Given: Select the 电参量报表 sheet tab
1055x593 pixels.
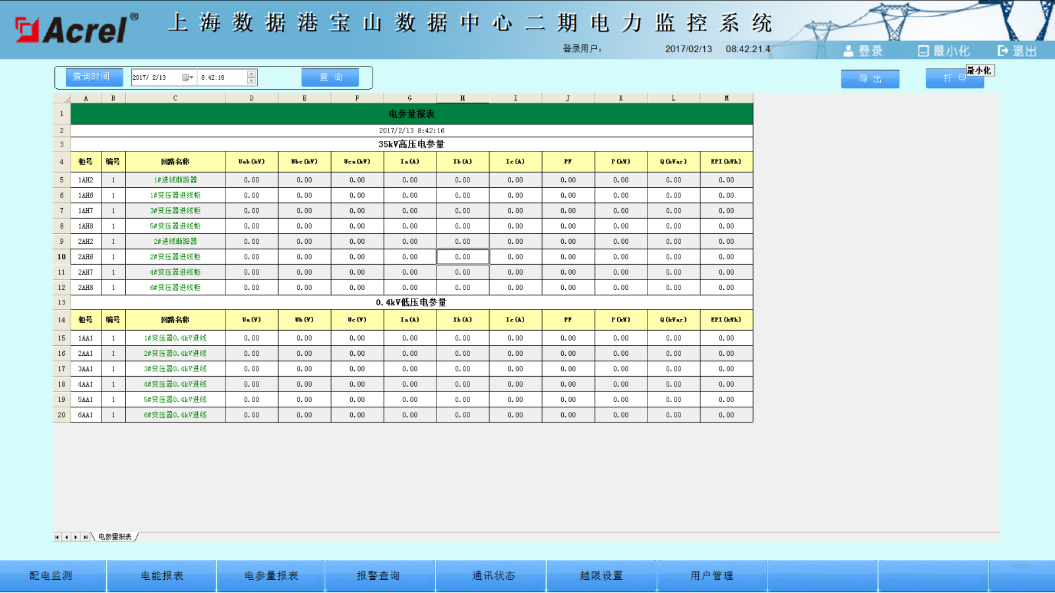Looking at the screenshot, I should point(115,537).
